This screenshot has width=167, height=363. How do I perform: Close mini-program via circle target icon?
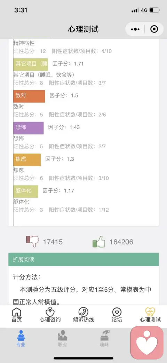pos(154,29)
